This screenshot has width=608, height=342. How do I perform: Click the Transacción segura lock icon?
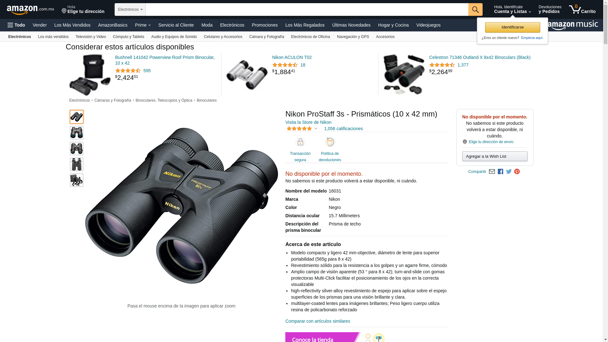click(x=300, y=142)
